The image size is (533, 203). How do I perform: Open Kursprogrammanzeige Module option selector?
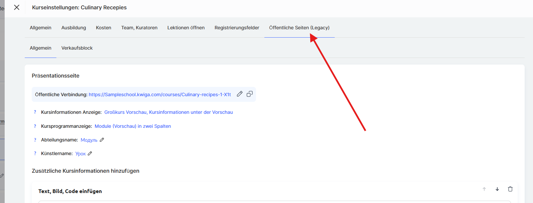(x=133, y=126)
